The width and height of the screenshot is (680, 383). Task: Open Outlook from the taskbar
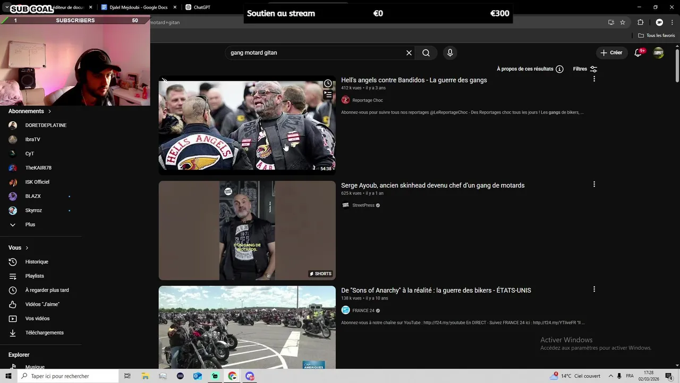coord(198,376)
